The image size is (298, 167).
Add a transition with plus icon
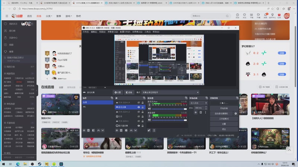coord(196,112)
